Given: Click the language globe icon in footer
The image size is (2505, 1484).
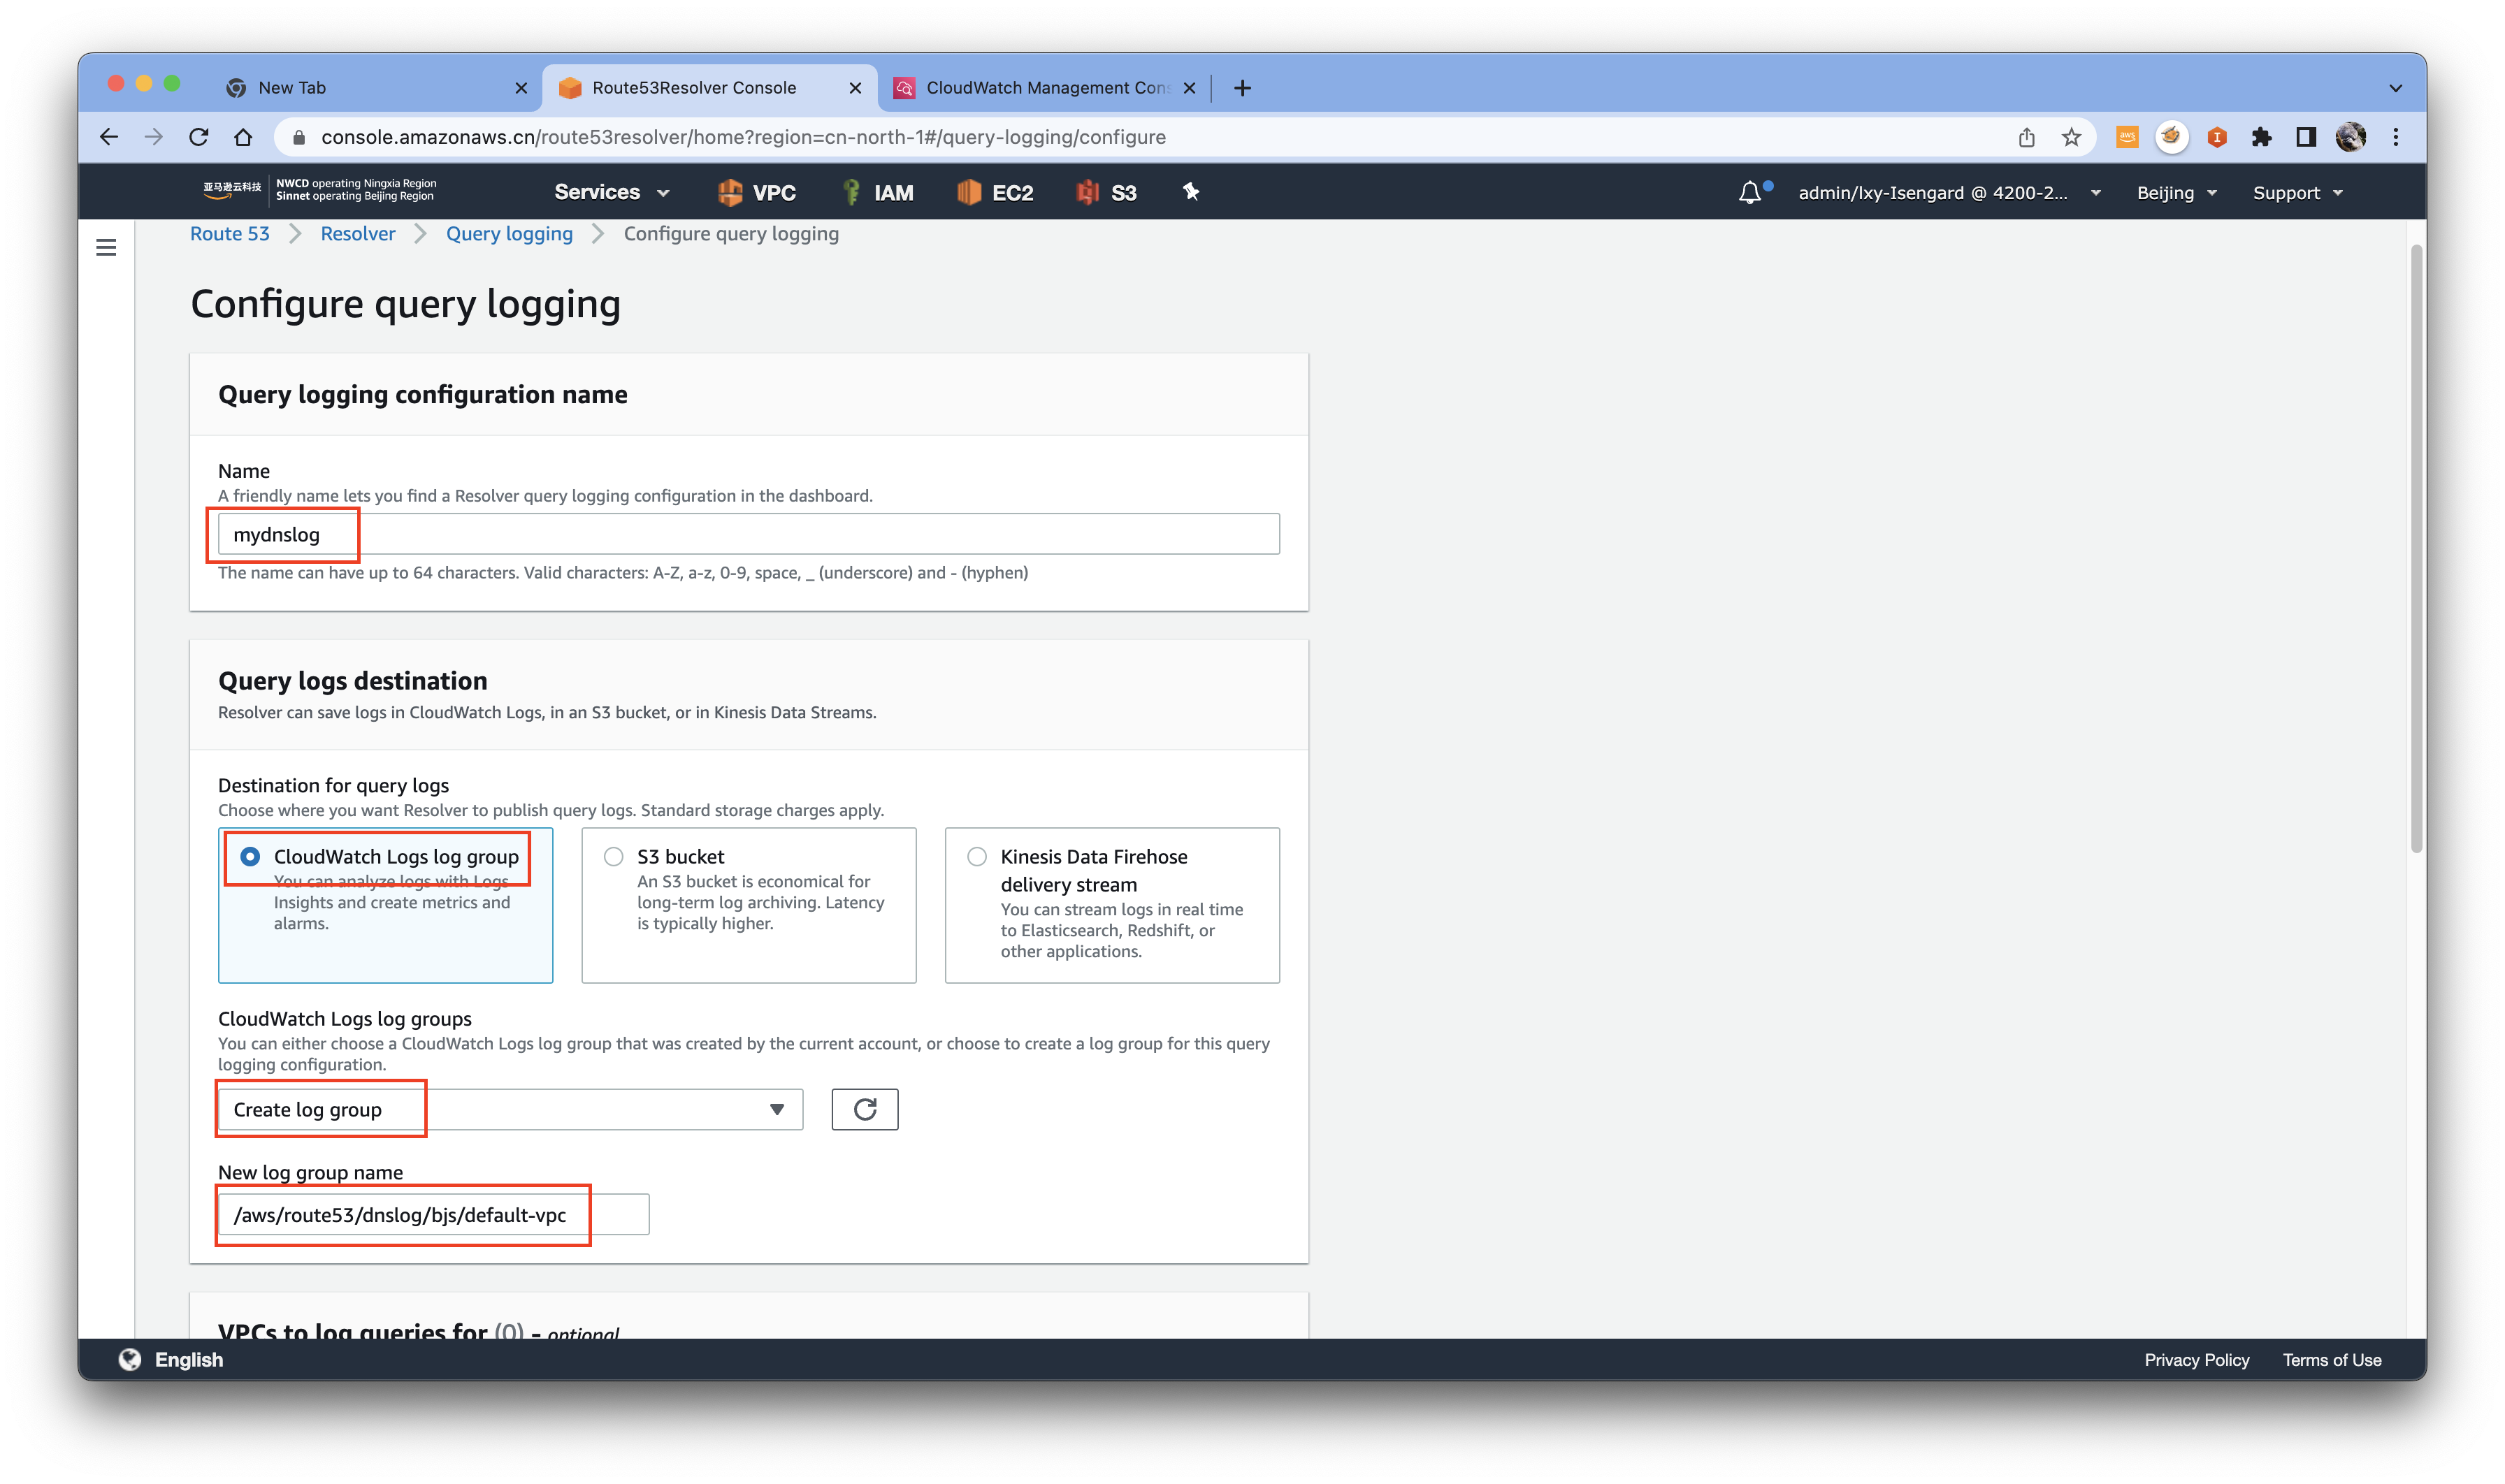Looking at the screenshot, I should pos(130,1359).
